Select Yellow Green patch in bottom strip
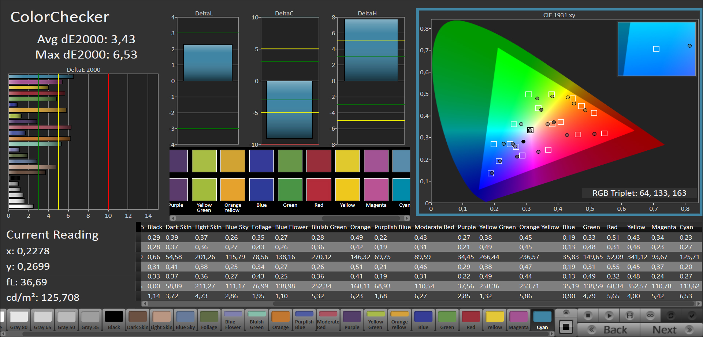The width and height of the screenshot is (703, 337). tap(376, 320)
